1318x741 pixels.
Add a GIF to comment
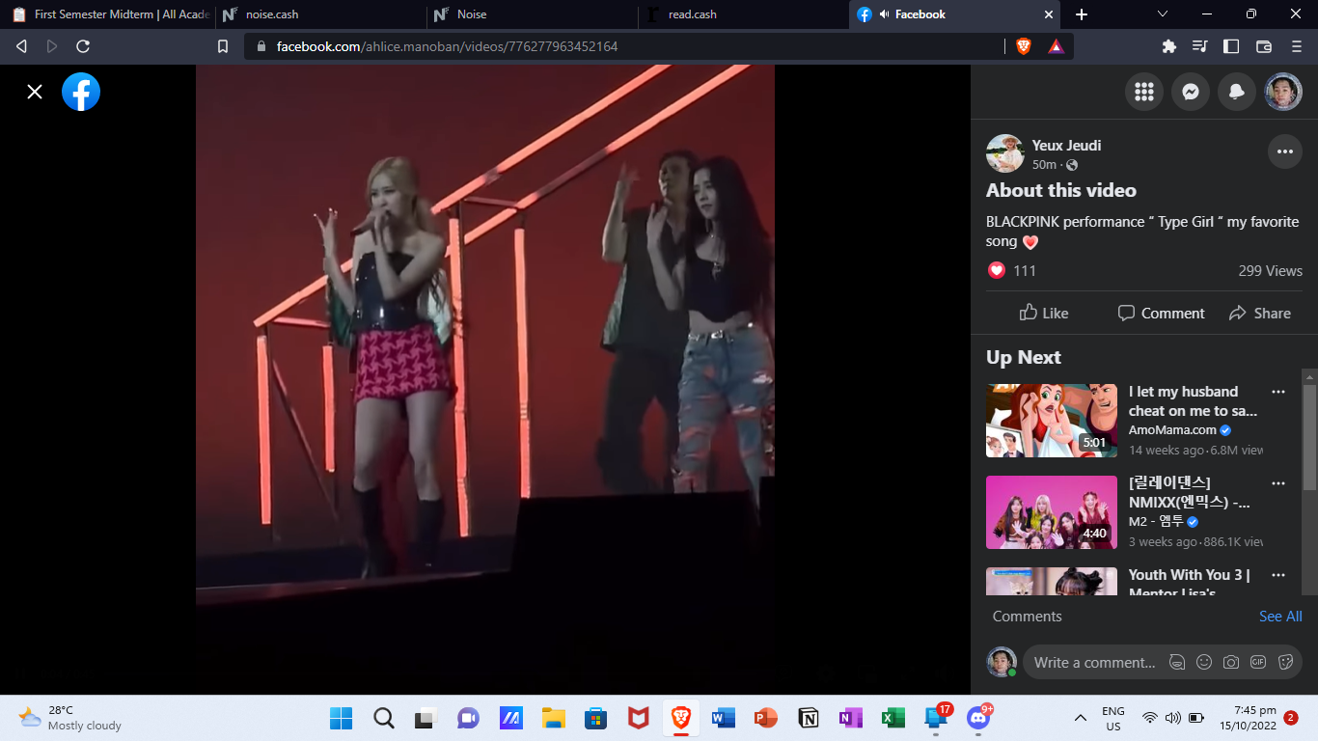(1258, 663)
